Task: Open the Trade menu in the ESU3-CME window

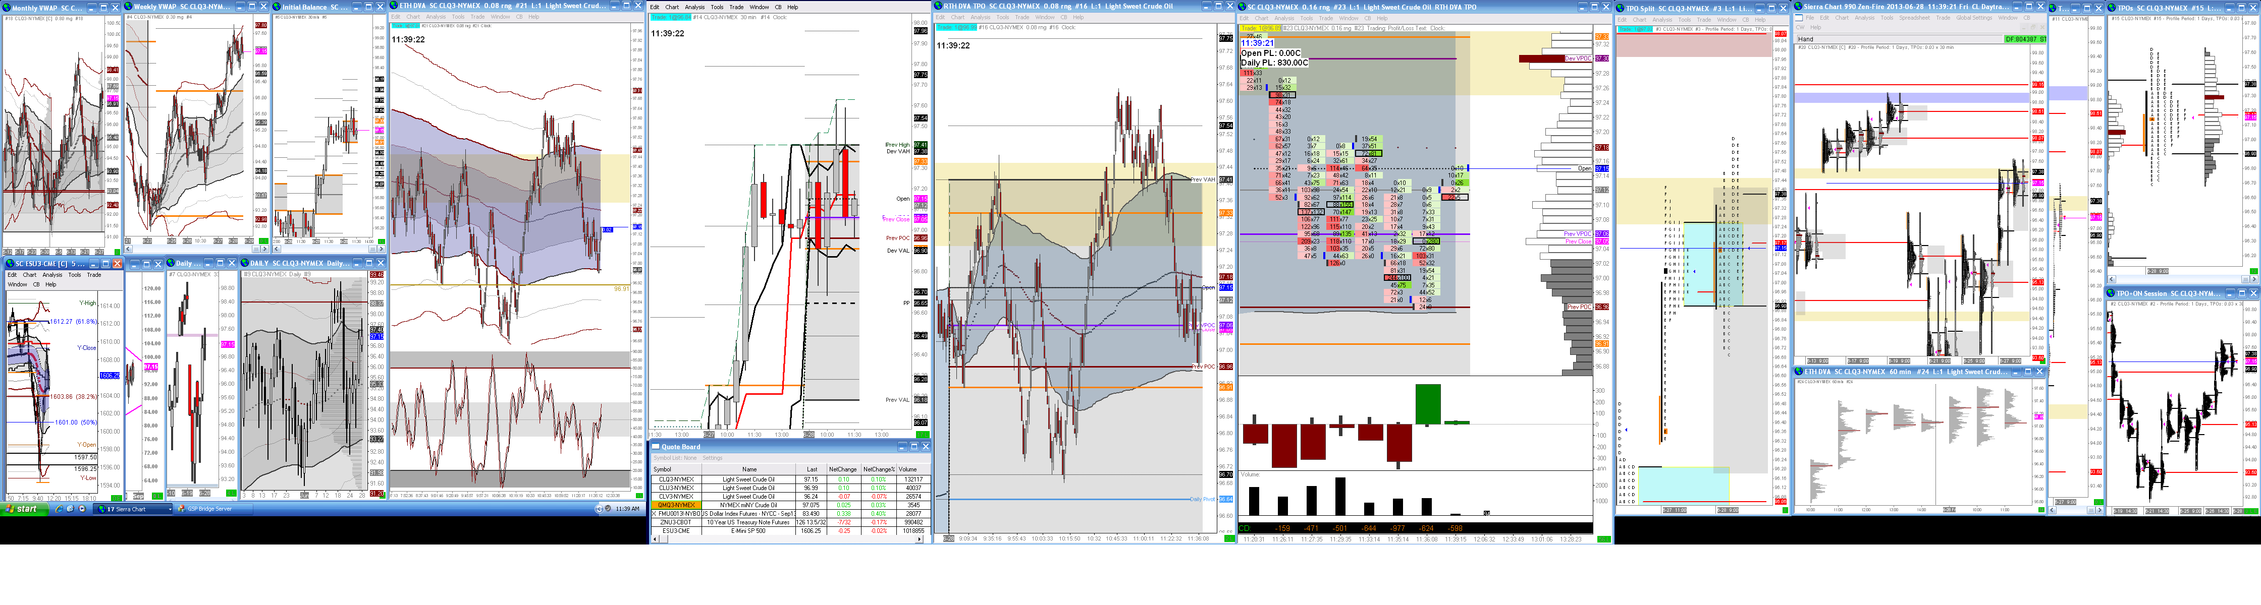Action: point(94,274)
